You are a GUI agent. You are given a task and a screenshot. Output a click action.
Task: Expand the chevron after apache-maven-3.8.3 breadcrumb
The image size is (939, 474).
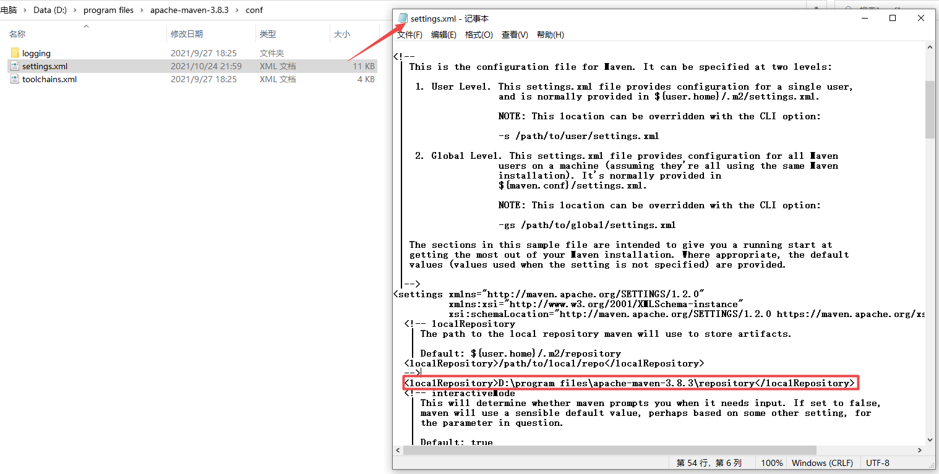[x=237, y=10]
